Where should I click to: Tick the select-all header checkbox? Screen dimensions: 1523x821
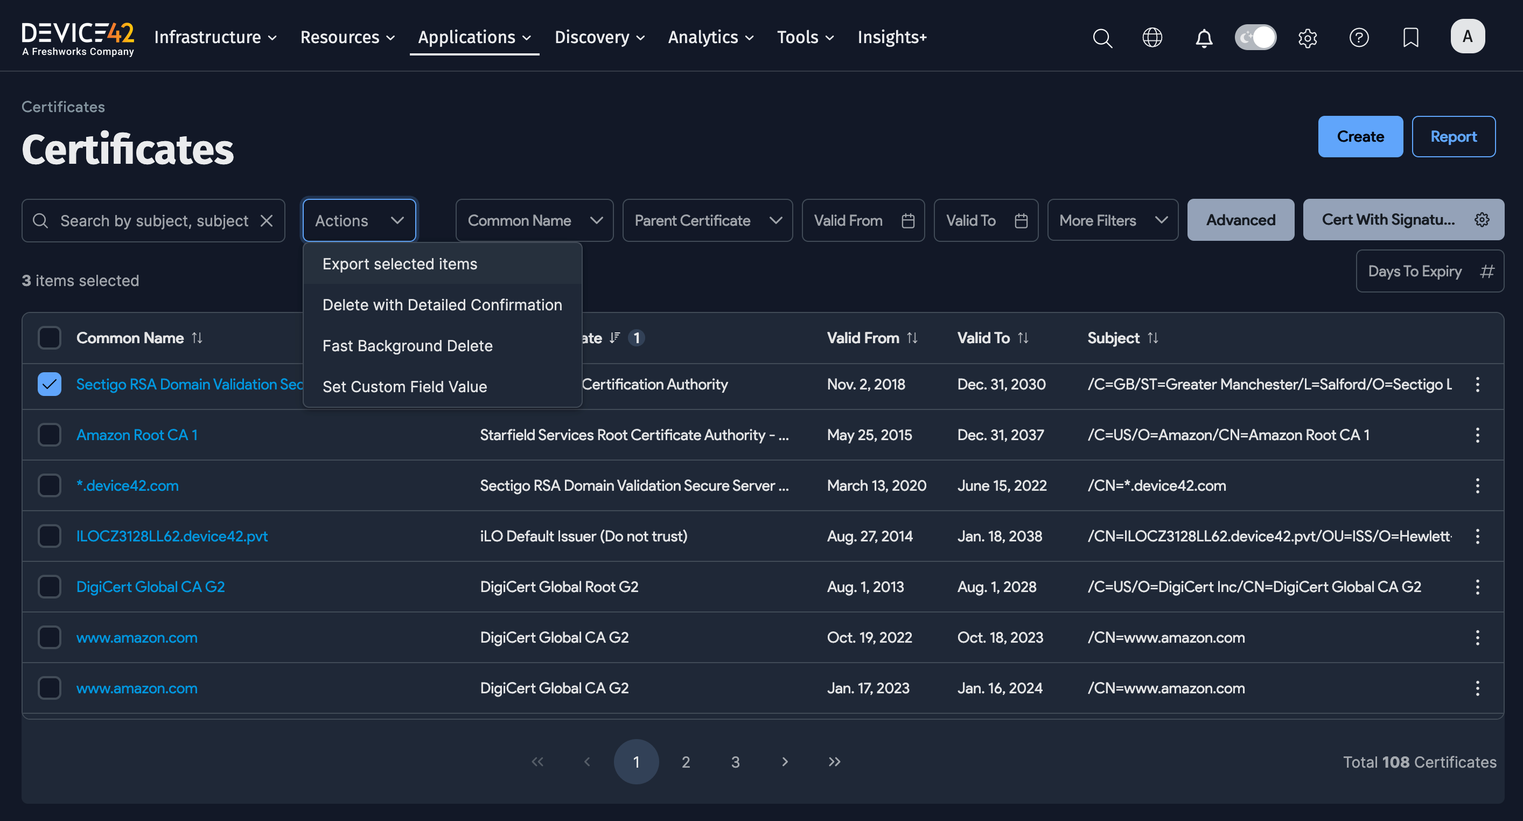coord(50,338)
